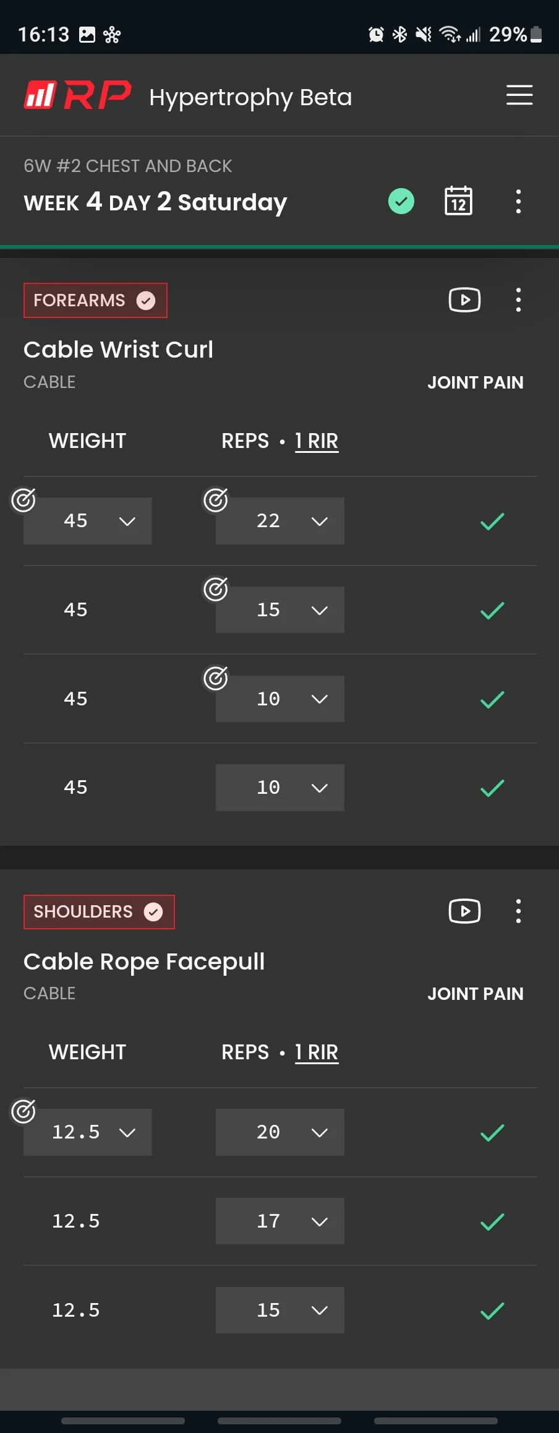Open Cable Rope Facepull options menu
The width and height of the screenshot is (559, 1433).
[518, 911]
